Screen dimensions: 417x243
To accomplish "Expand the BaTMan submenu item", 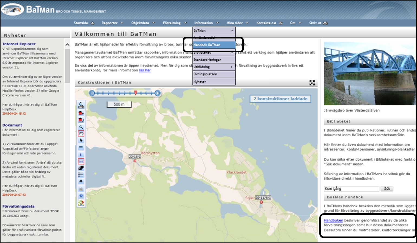I will tap(214, 31).
